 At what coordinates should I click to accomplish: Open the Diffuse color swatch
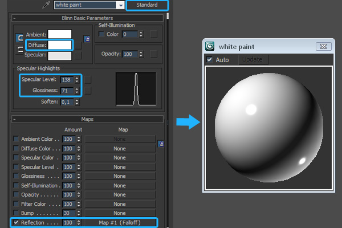60,45
